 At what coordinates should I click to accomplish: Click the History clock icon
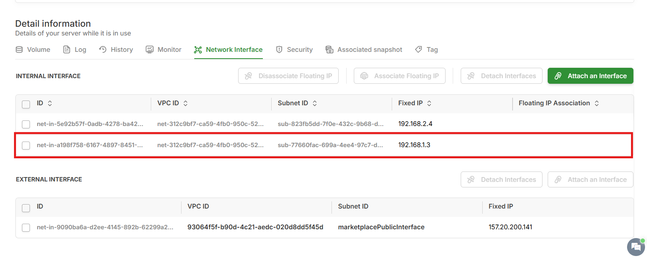[x=103, y=49]
